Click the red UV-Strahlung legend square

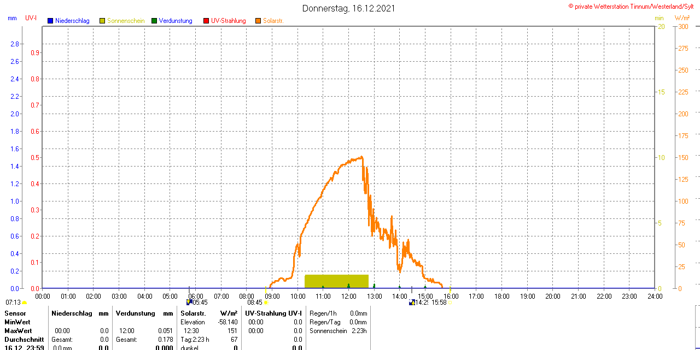coord(206,21)
